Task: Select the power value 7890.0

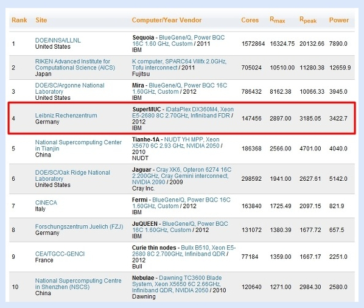Action: coord(338,44)
